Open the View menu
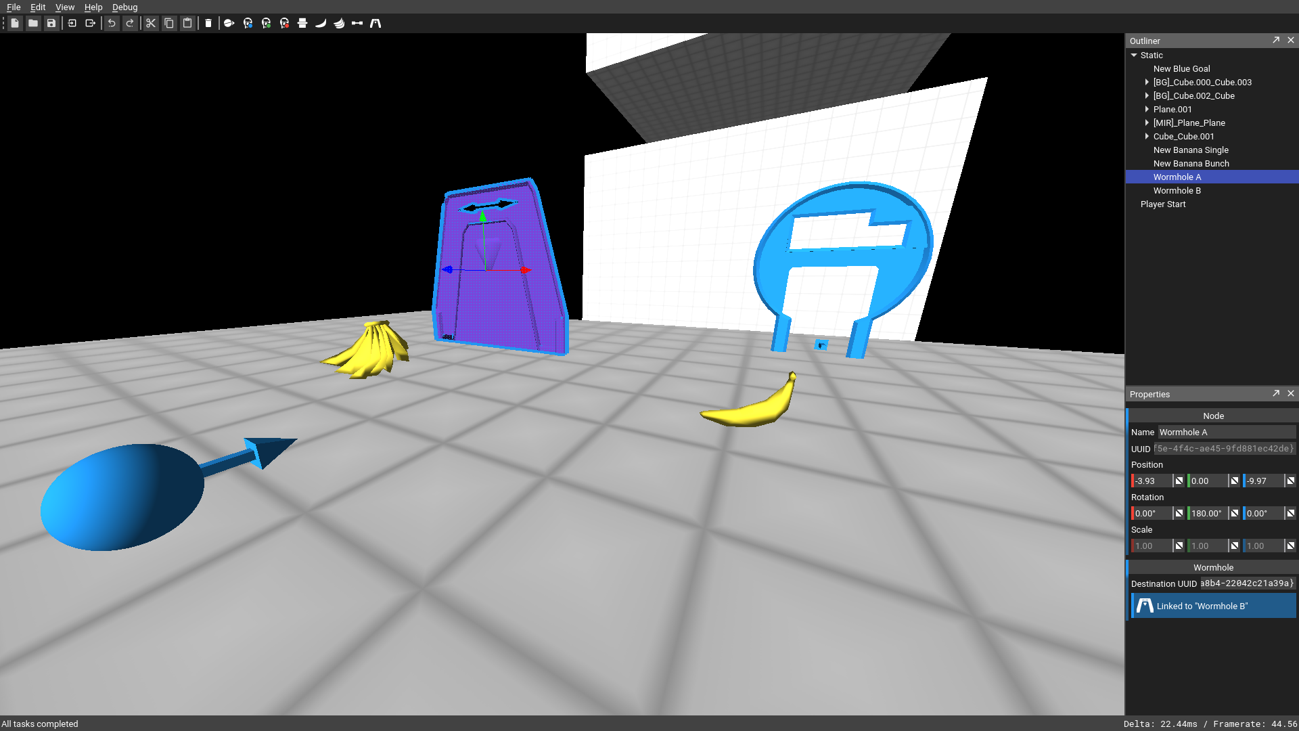The width and height of the screenshot is (1299, 731). [65, 7]
